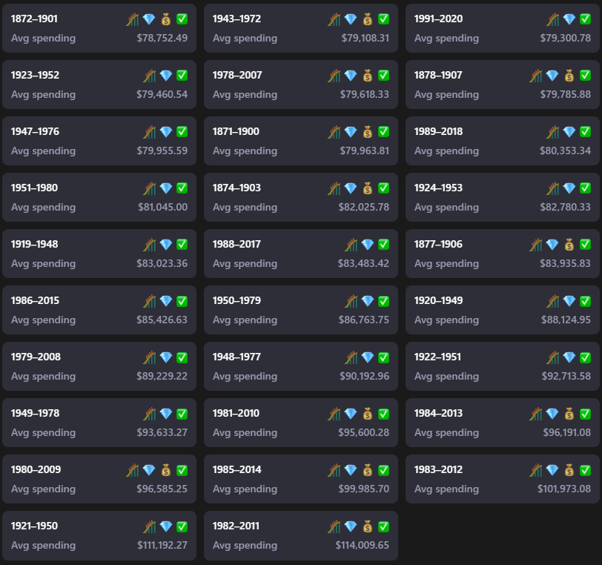
Task: Click the diamond icon on 1951–1980 card
Action: (x=165, y=188)
